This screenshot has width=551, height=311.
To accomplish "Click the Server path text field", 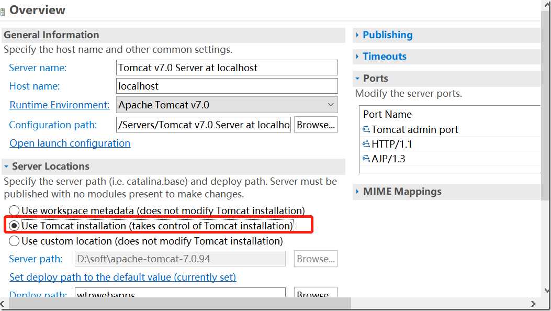I will (x=181, y=259).
